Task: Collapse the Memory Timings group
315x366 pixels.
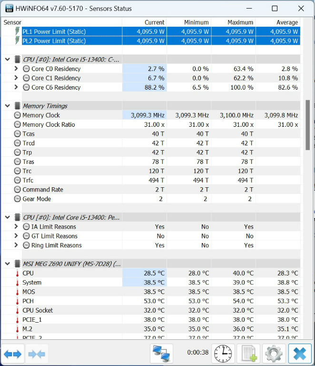Action: (x=8, y=106)
